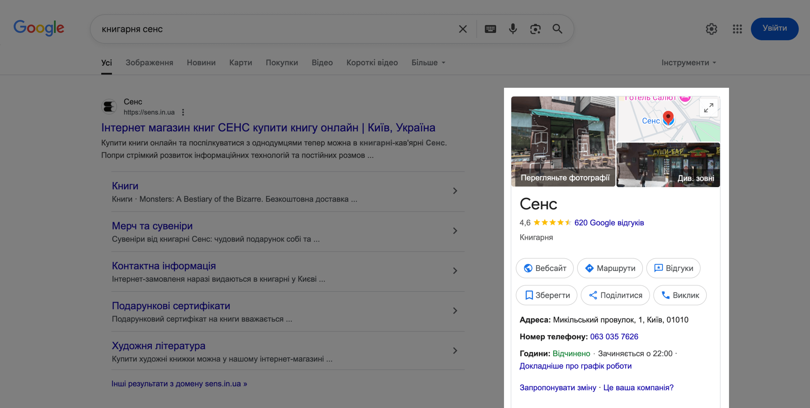Viewport: 810px width, 408px height.
Task: Call the store with Виклик button
Action: (680, 295)
